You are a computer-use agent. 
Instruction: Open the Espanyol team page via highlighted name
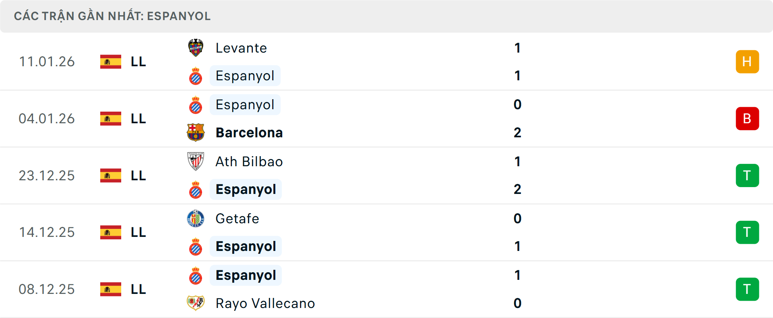245,75
